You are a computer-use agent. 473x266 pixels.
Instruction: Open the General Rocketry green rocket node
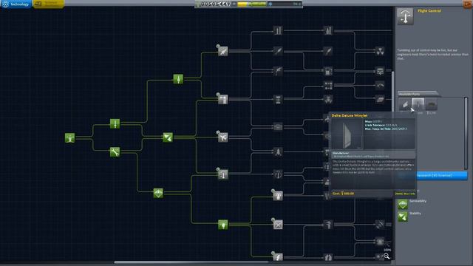coord(178,79)
